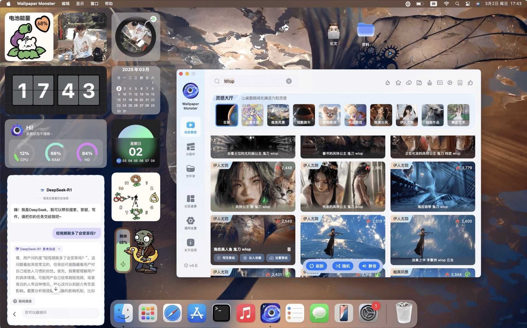Open macOS Control Center in menu bar
The image size is (527, 328).
tap(468, 4)
